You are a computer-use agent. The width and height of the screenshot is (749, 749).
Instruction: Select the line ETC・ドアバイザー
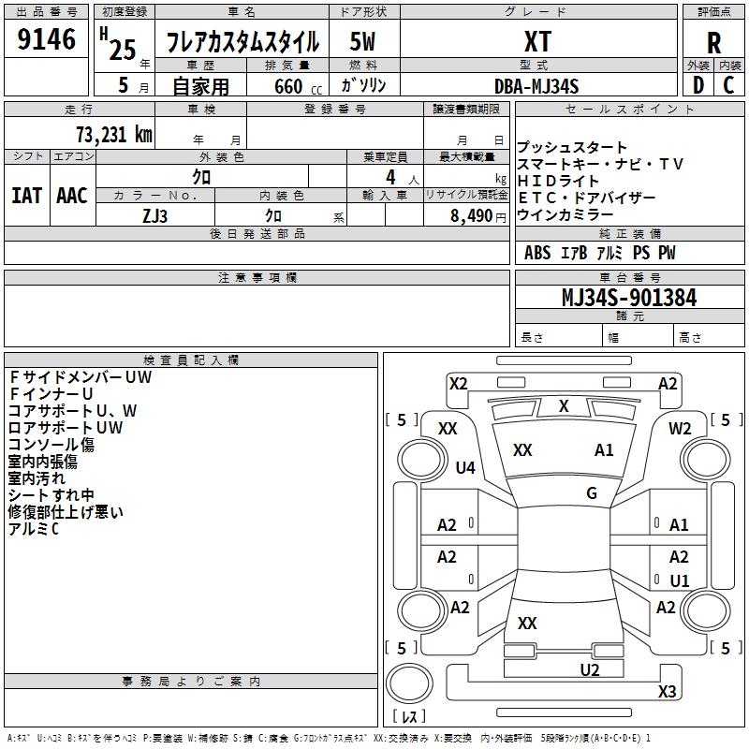(586, 198)
